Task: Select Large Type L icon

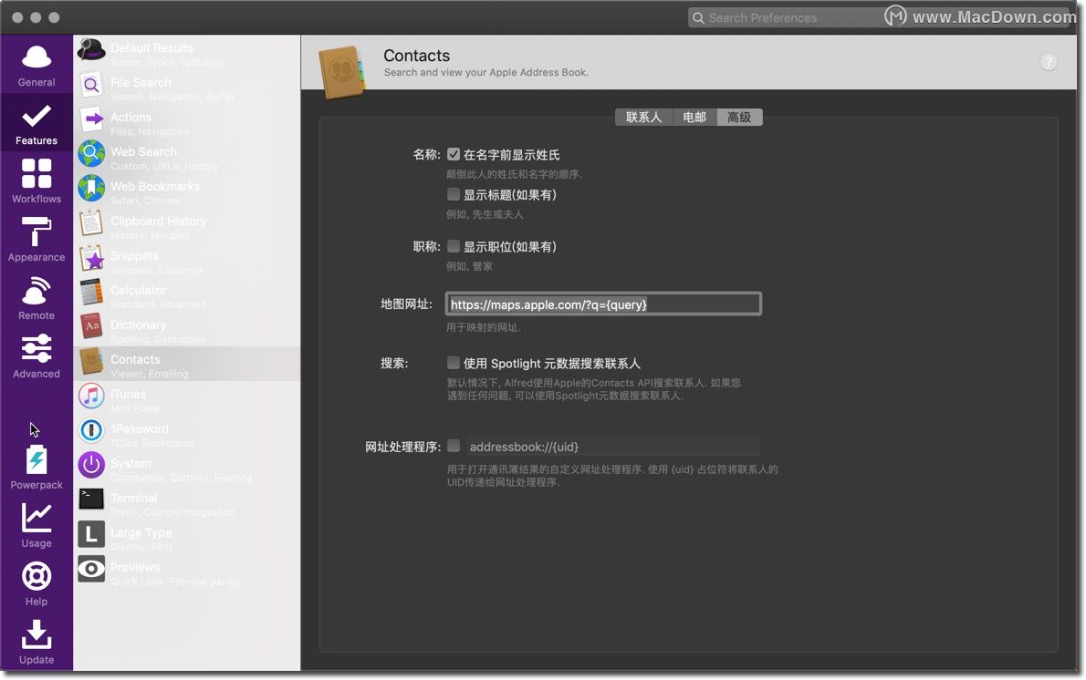Action: point(90,534)
